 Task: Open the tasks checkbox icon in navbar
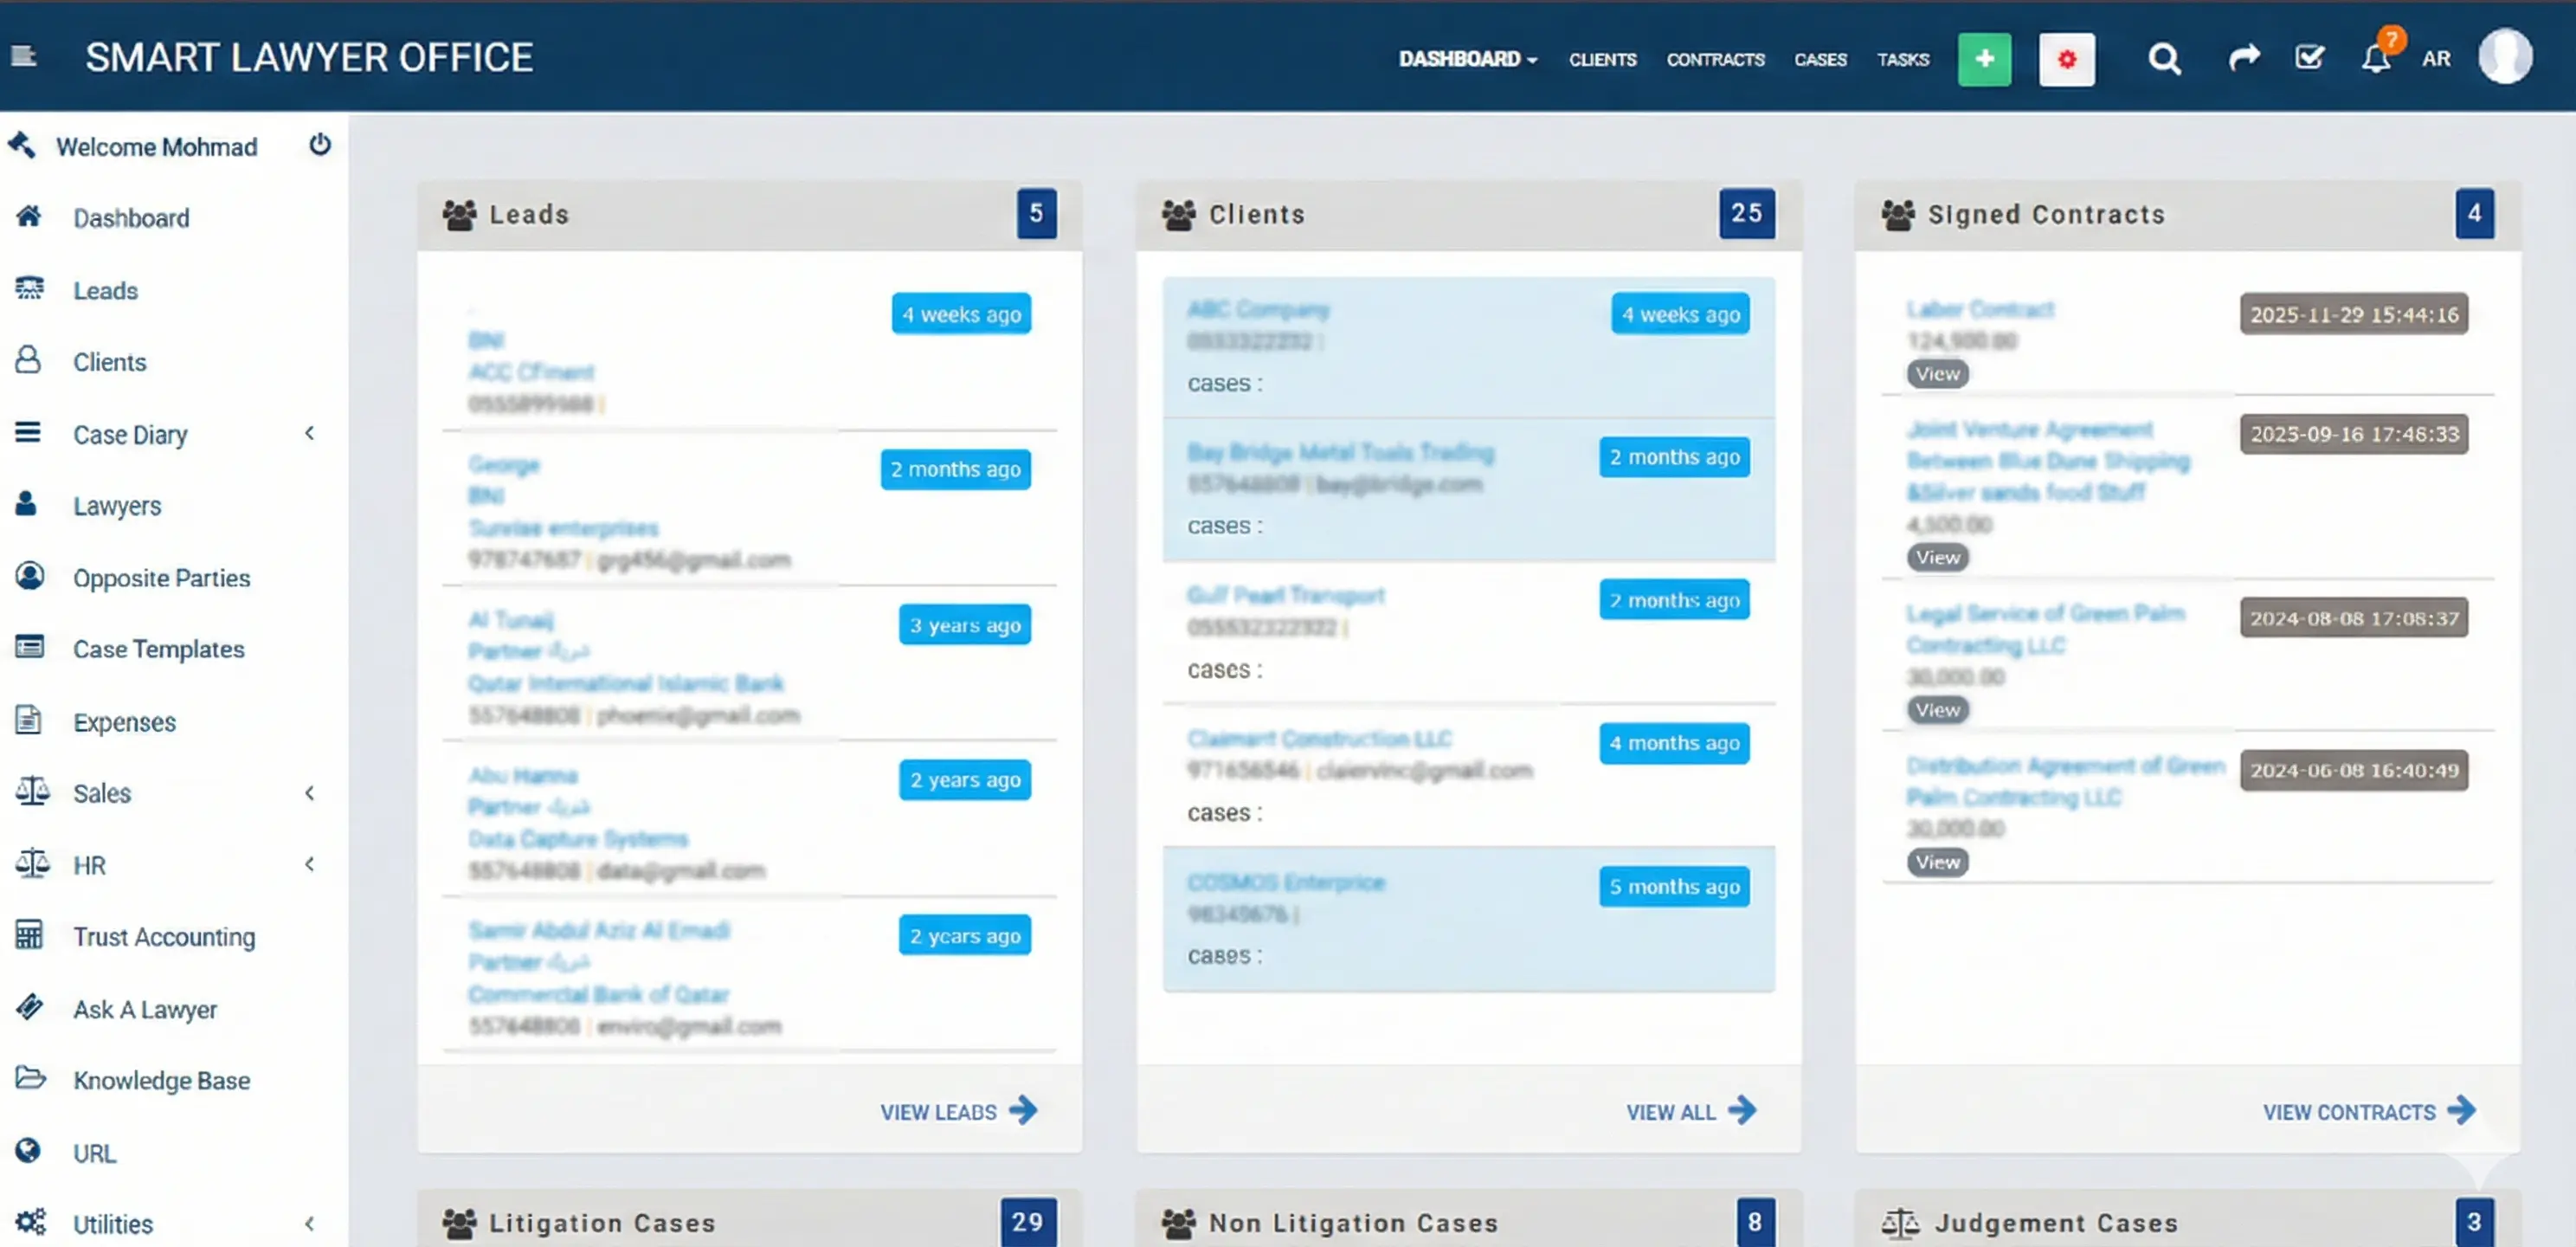pyautogui.click(x=2308, y=59)
